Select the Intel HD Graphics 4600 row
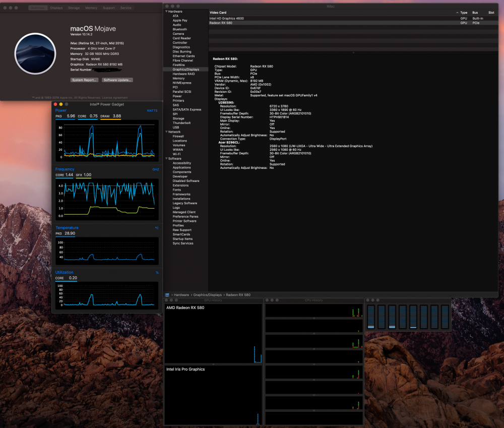Image resolution: width=504 pixels, height=428 pixels. point(353,18)
